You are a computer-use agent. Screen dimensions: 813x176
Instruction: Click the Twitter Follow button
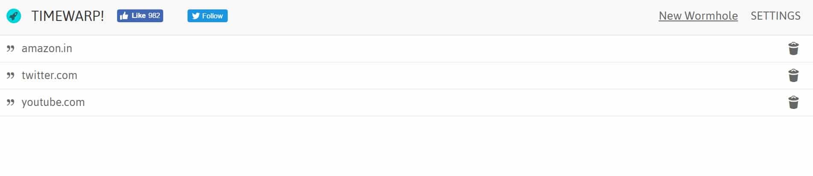(x=207, y=16)
